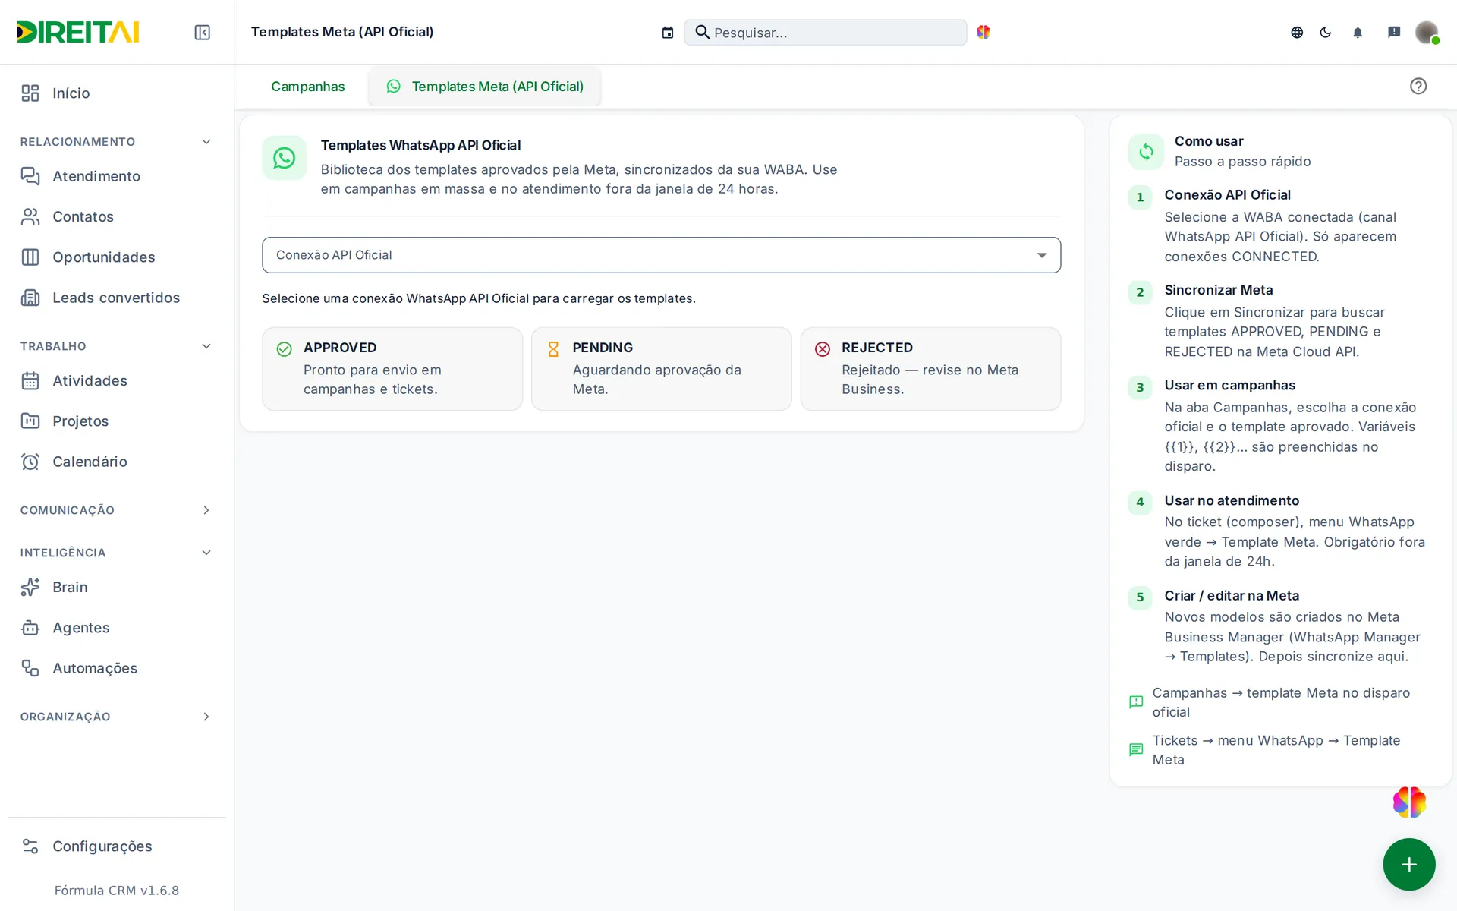Open Calendário in the sidebar

tap(117, 462)
